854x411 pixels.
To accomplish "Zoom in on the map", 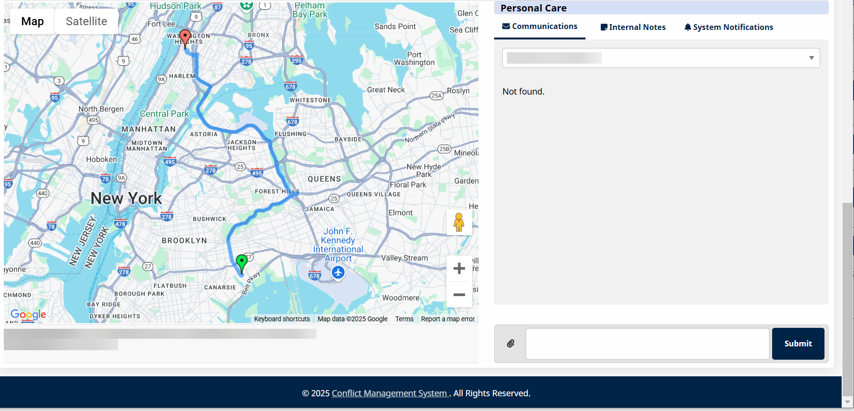I will (459, 268).
